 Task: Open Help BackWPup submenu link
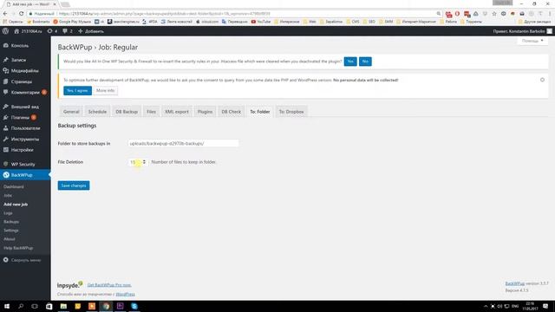pos(18,248)
